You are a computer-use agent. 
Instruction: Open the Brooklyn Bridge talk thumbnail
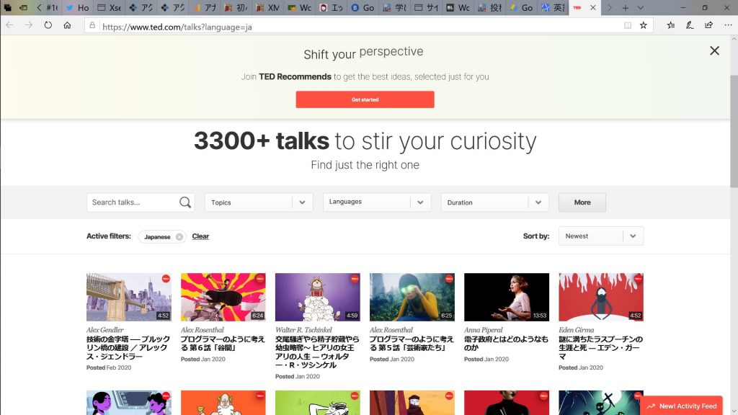pos(129,297)
